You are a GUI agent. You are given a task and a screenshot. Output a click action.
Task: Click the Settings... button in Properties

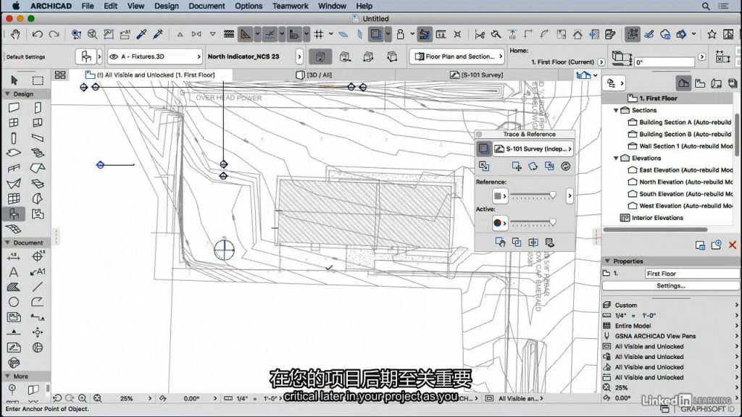coord(670,285)
